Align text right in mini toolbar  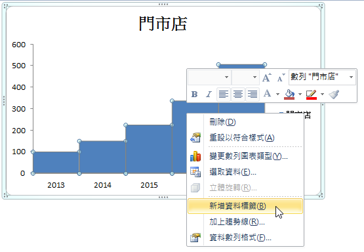pos(253,94)
